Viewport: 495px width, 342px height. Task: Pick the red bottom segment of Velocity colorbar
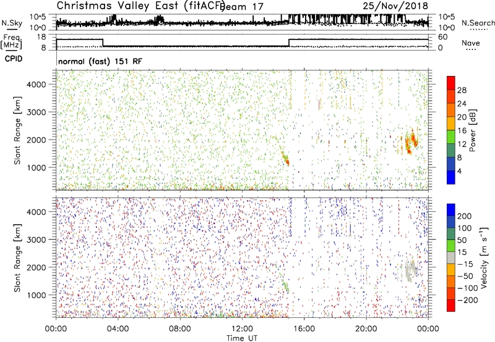(451, 306)
